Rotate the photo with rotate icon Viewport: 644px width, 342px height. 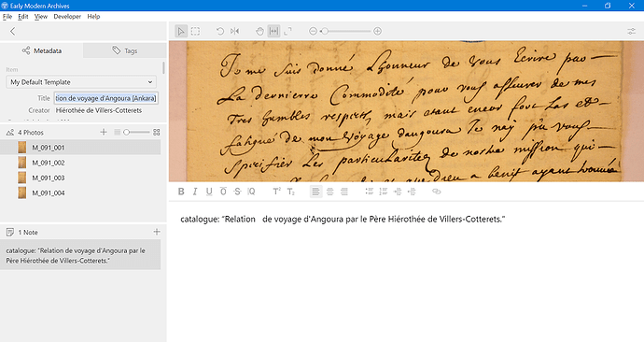[220, 31]
